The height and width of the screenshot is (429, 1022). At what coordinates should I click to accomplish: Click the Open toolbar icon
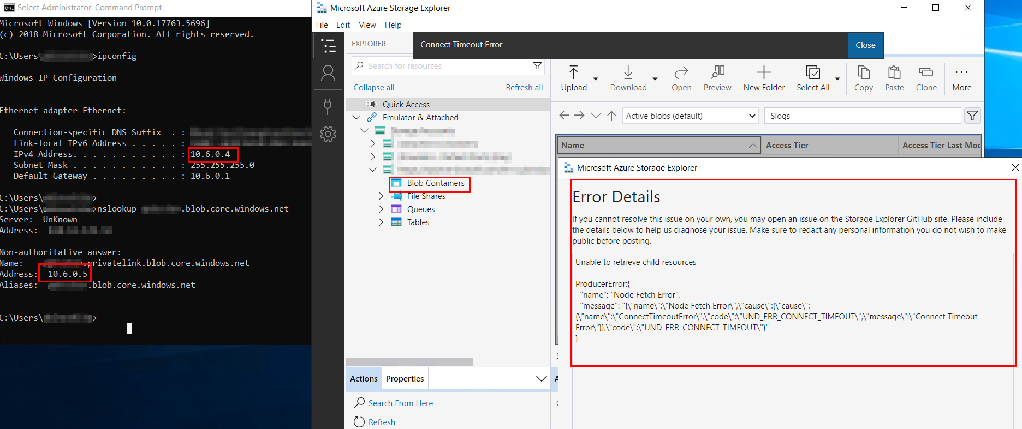pos(681,79)
